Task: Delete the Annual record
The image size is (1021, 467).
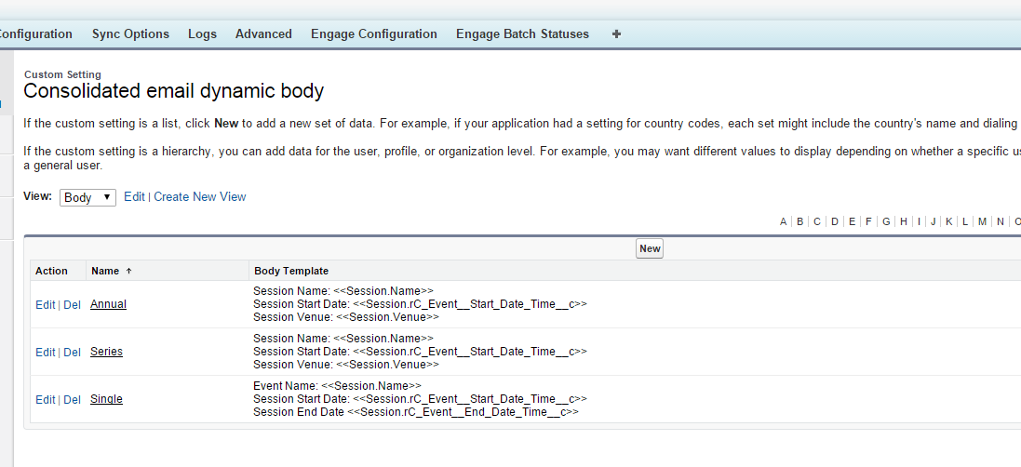Action: tap(72, 305)
